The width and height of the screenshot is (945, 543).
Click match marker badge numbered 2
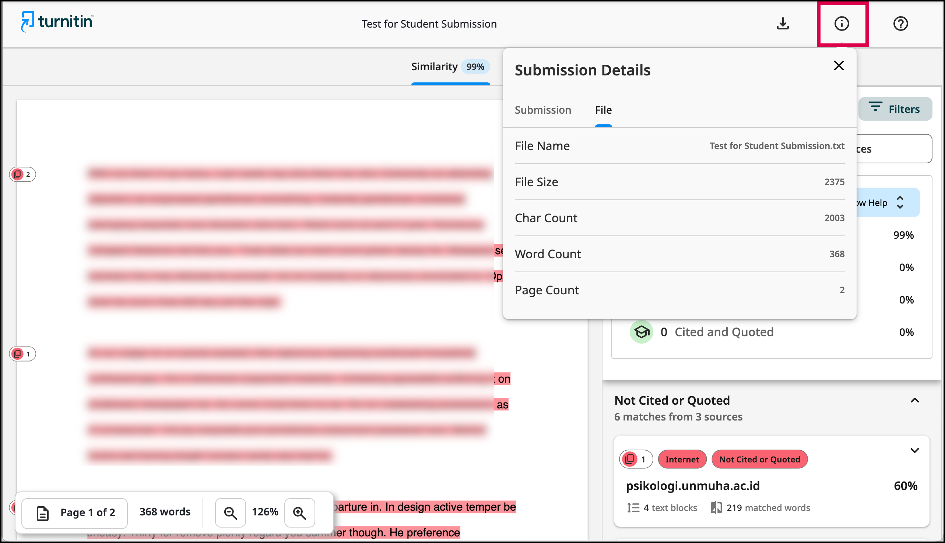(x=22, y=174)
